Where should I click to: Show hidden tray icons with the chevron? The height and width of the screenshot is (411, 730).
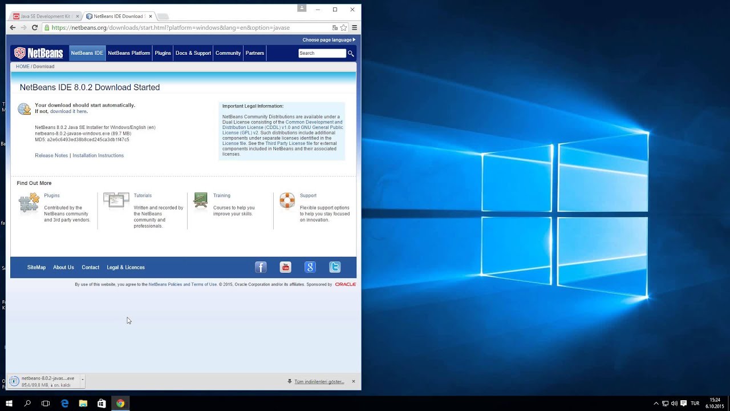click(656, 403)
